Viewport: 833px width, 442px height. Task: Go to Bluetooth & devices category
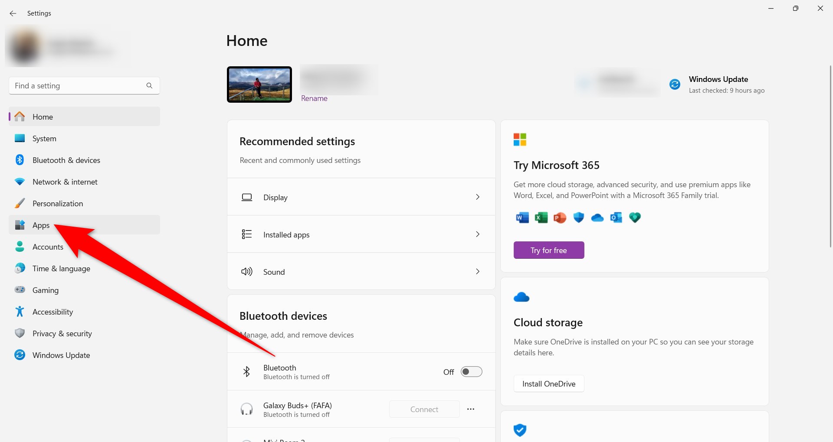point(84,160)
